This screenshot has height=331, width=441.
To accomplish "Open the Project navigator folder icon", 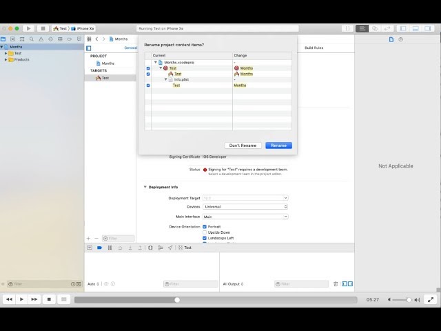I will (x=3, y=39).
